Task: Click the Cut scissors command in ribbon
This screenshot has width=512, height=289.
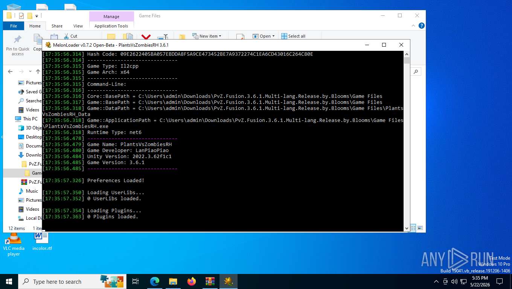Action: (x=70, y=36)
